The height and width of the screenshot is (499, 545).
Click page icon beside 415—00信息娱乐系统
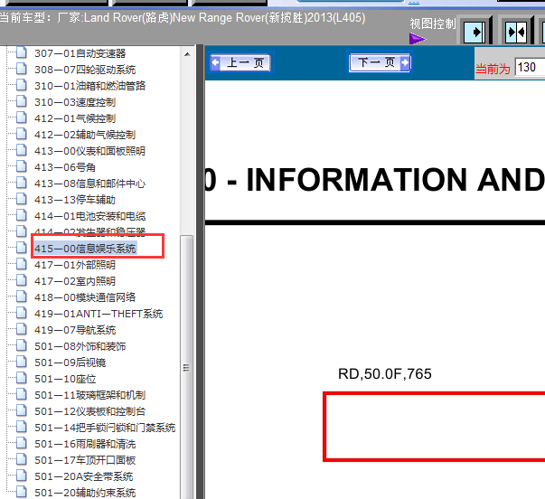pos(22,248)
